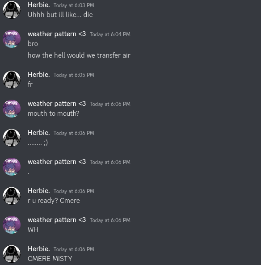Image resolution: width=261 pixels, height=265 pixels.
Task: Click the 'Today at 6:04 PM' timestamp
Action: point(110,34)
